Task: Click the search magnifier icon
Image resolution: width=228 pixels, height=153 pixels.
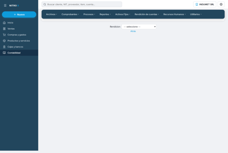Action: (45, 4)
